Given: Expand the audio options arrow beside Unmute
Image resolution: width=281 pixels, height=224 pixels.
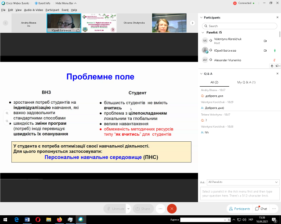Looking at the screenshot, I should coord(128,209).
